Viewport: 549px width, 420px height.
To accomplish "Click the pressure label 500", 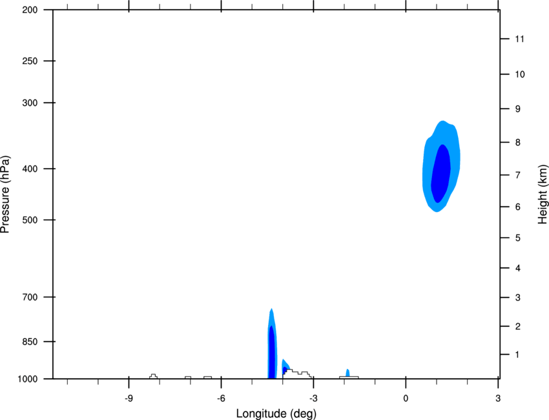I will point(30,220).
